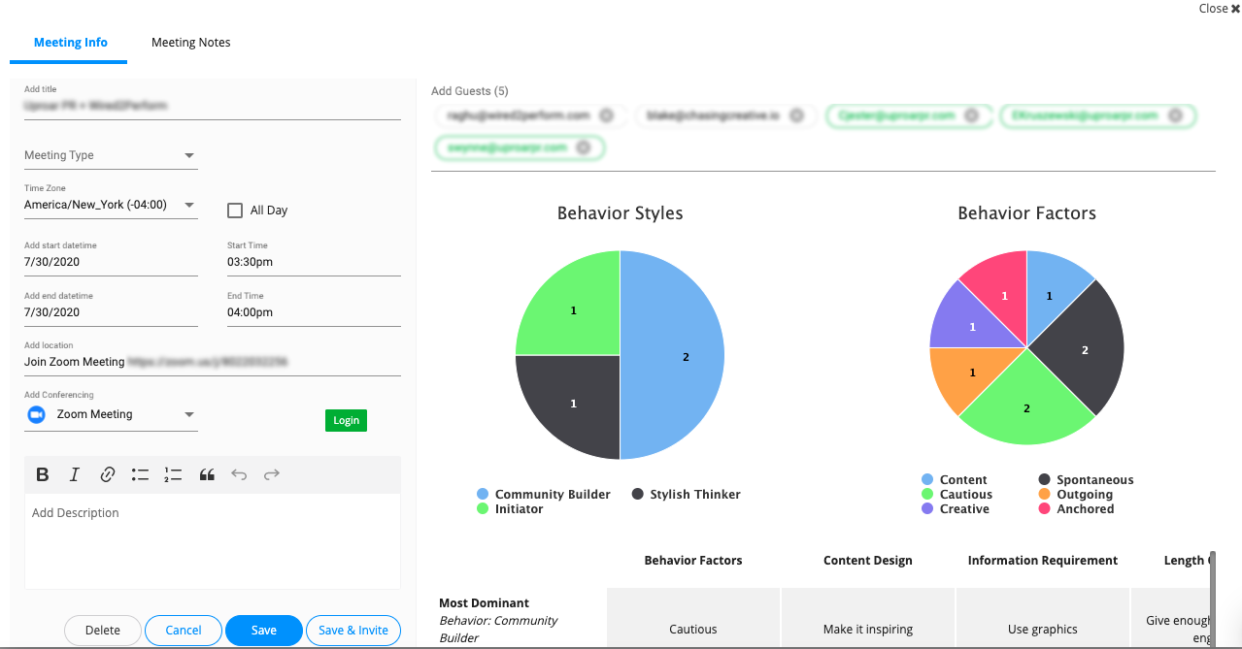Click the 'Use graphics' table cell
This screenshot has width=1242, height=649.
[x=1043, y=619]
